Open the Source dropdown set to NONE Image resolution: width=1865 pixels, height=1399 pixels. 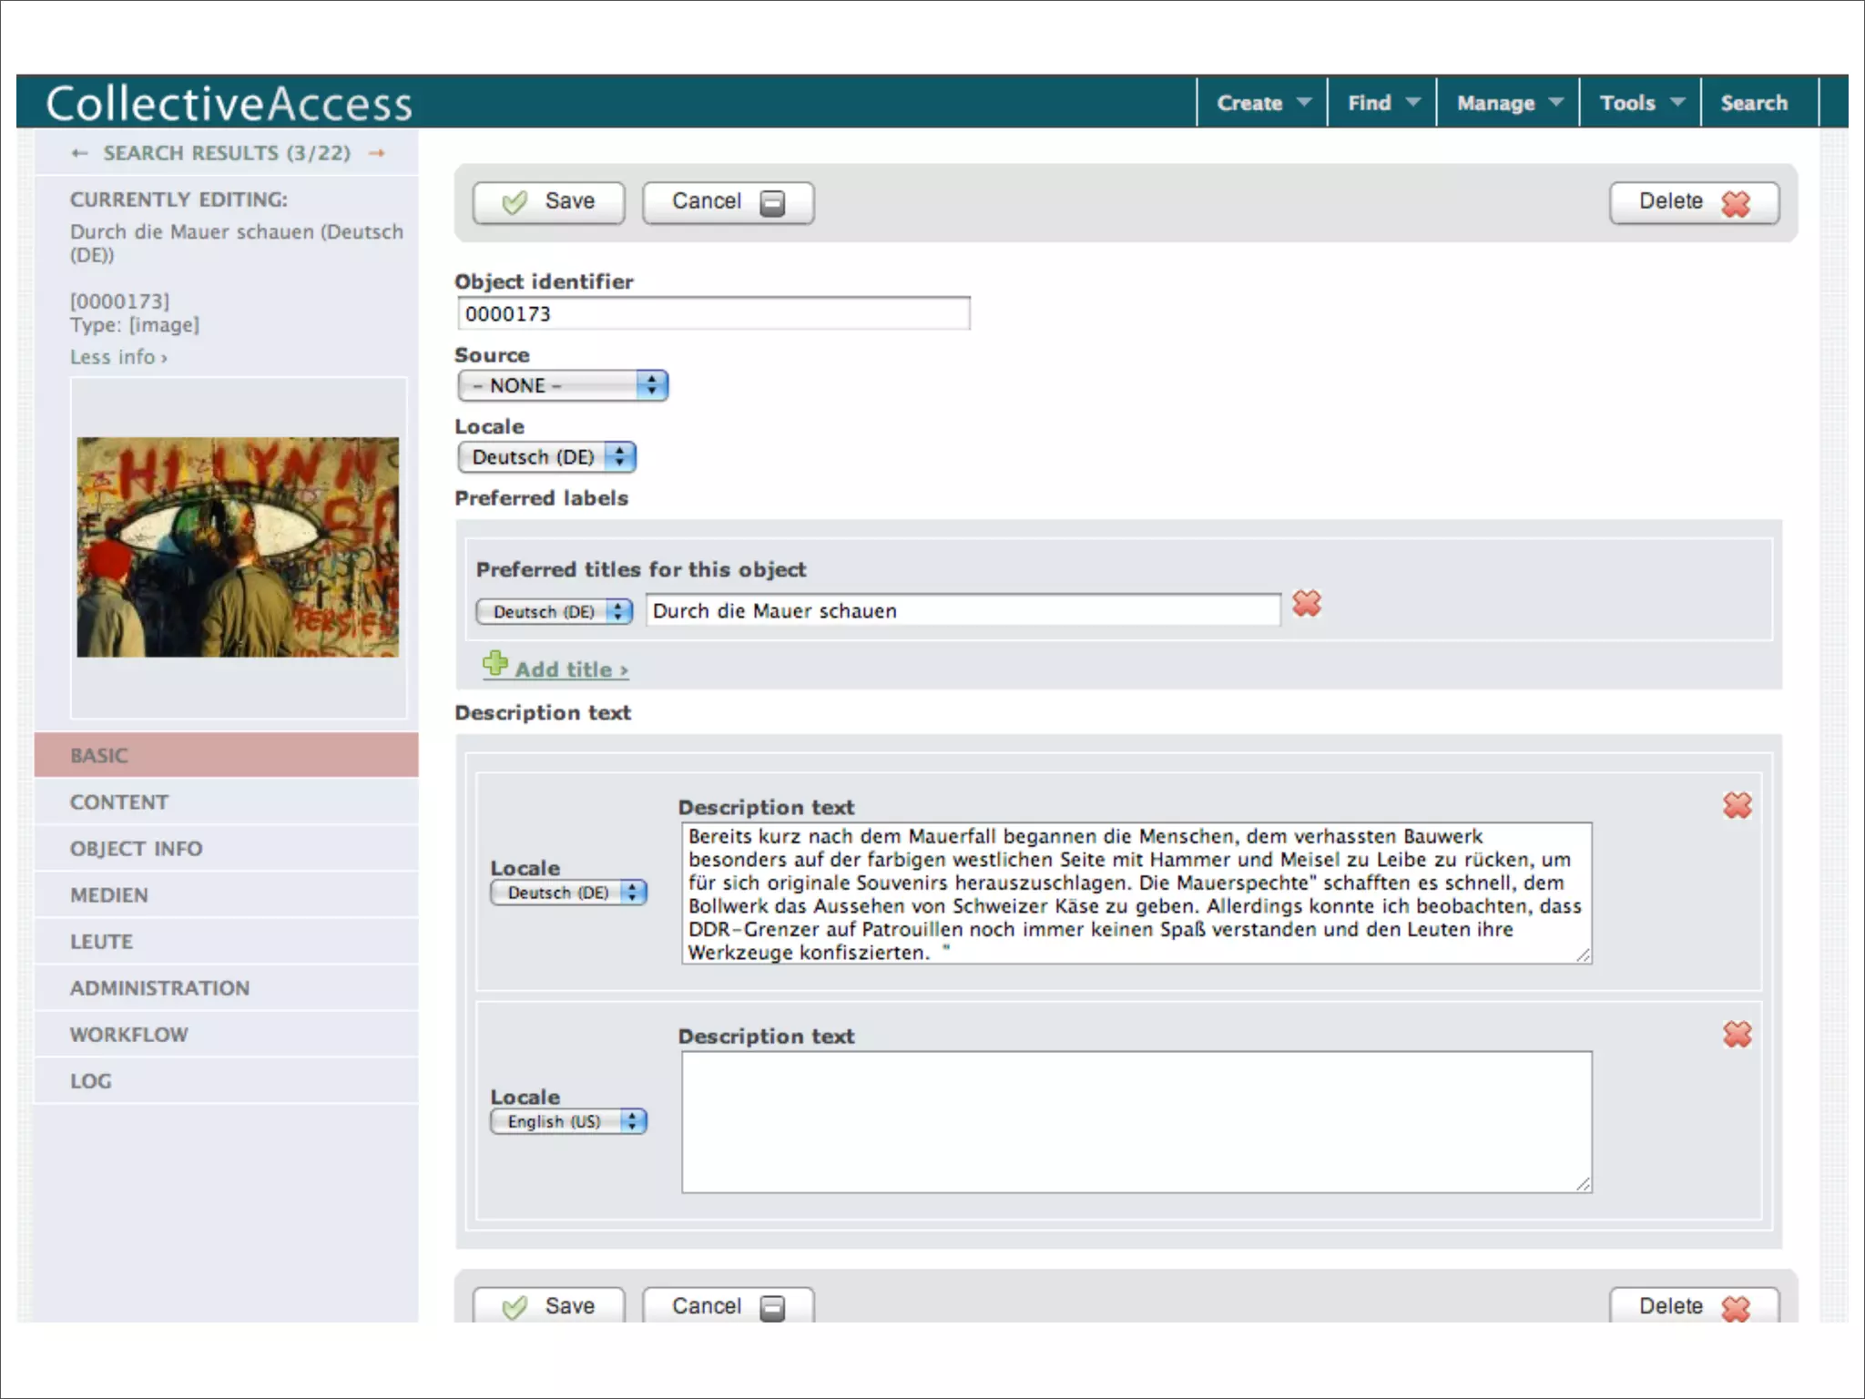[563, 385]
